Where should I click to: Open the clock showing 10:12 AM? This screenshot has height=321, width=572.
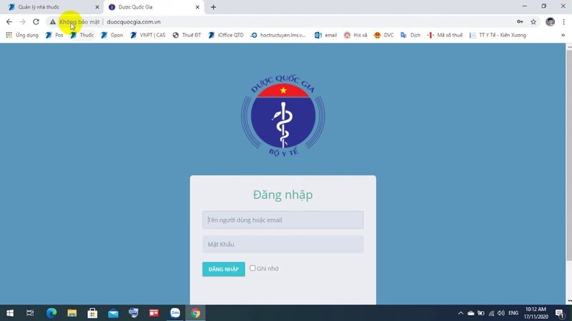536,313
